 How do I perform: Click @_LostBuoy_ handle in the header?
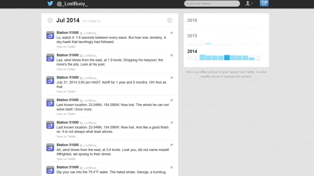point(72,4)
